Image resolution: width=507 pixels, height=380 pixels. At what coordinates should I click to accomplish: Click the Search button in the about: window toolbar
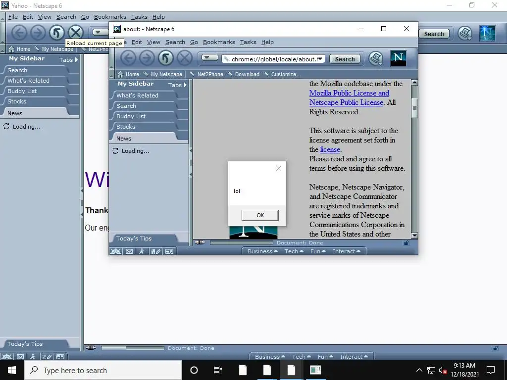345,59
